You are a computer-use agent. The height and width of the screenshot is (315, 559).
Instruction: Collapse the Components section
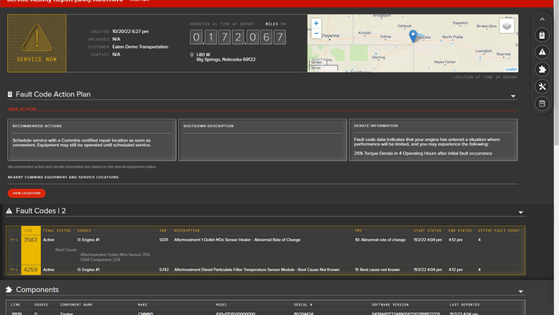[521, 292]
